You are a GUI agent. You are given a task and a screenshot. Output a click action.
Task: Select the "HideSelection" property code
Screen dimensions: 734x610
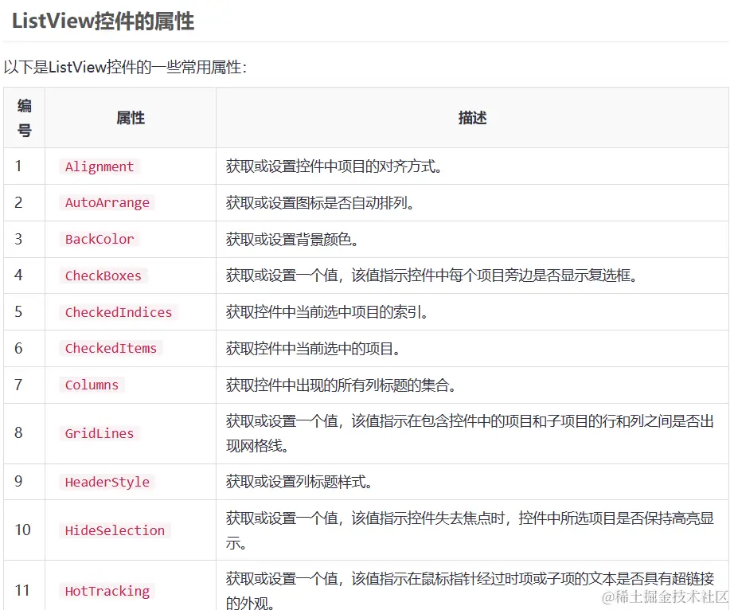(115, 530)
